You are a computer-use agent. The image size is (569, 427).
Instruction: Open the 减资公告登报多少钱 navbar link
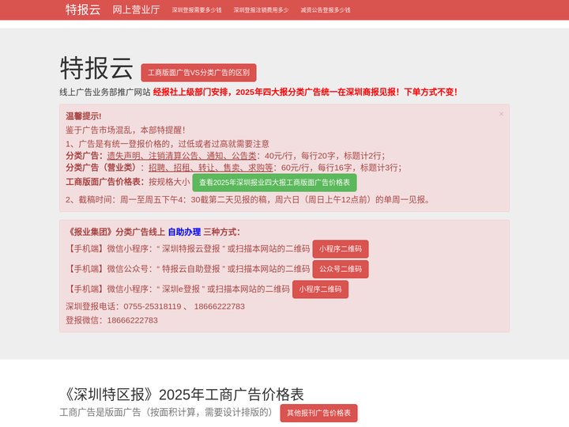click(326, 10)
